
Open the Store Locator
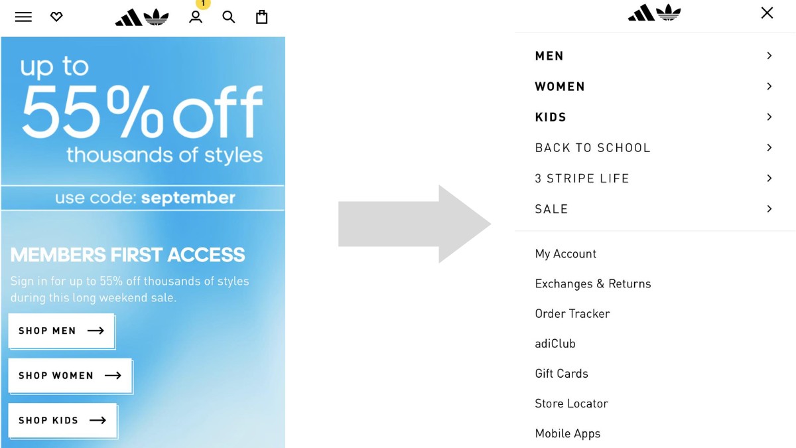(571, 403)
